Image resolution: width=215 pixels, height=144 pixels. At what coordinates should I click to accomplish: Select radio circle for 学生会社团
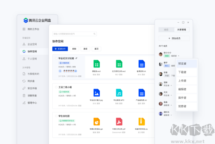coord(56,116)
